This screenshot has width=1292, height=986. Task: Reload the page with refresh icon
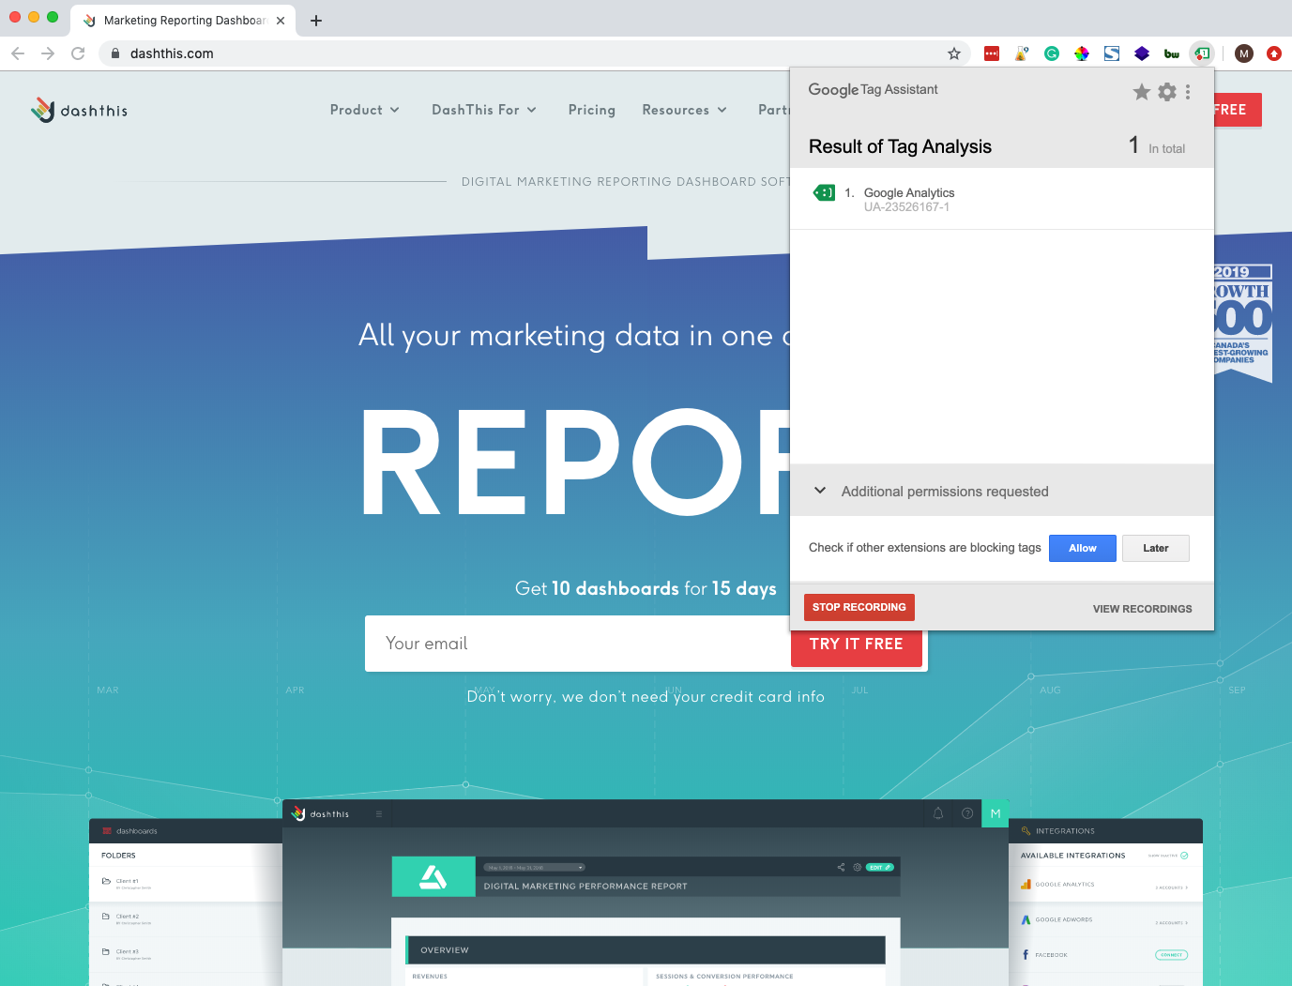78,53
